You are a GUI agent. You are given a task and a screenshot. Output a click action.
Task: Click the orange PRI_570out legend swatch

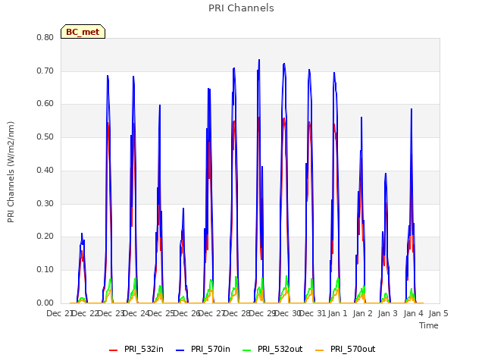tap(320, 350)
